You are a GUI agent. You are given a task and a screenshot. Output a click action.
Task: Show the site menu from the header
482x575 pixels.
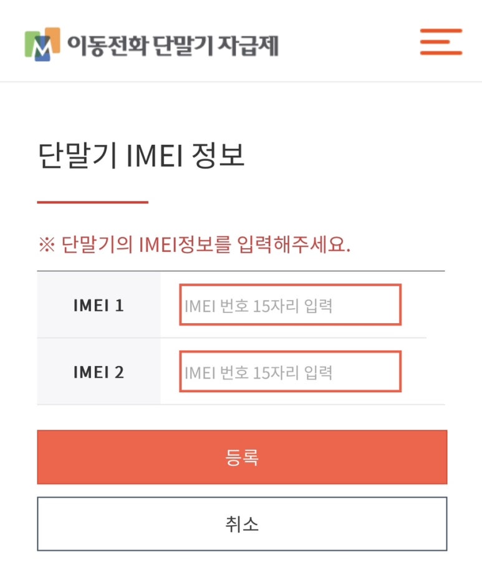(441, 42)
